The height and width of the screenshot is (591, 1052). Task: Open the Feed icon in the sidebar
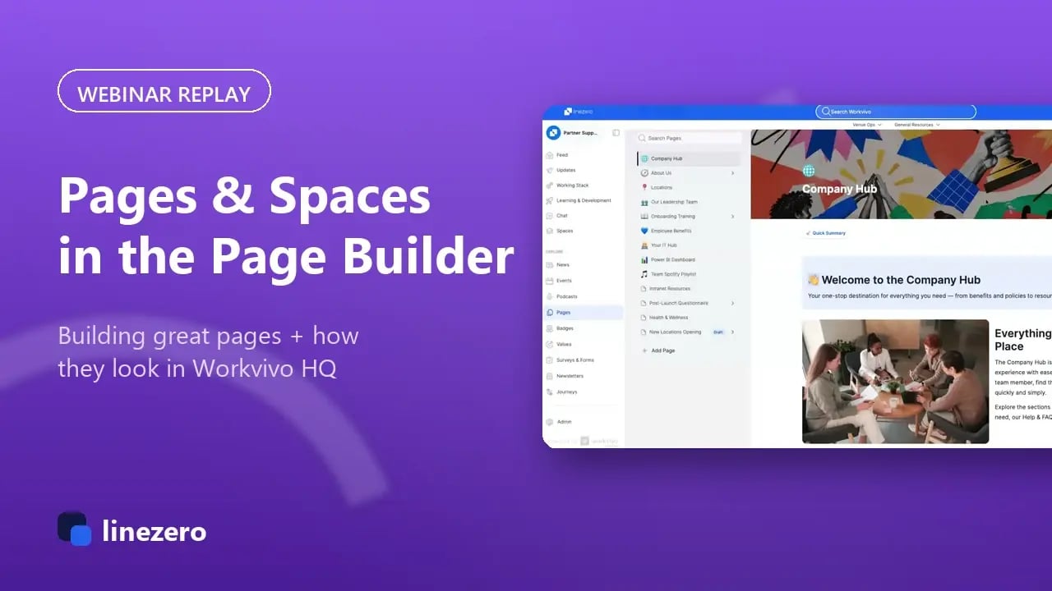(550, 155)
